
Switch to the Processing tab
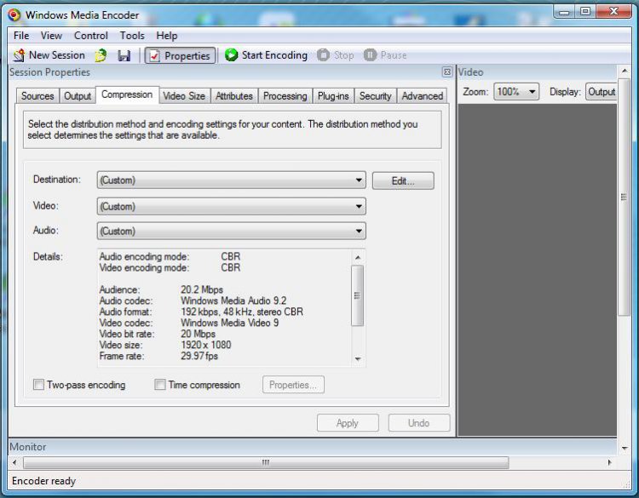[x=285, y=96]
